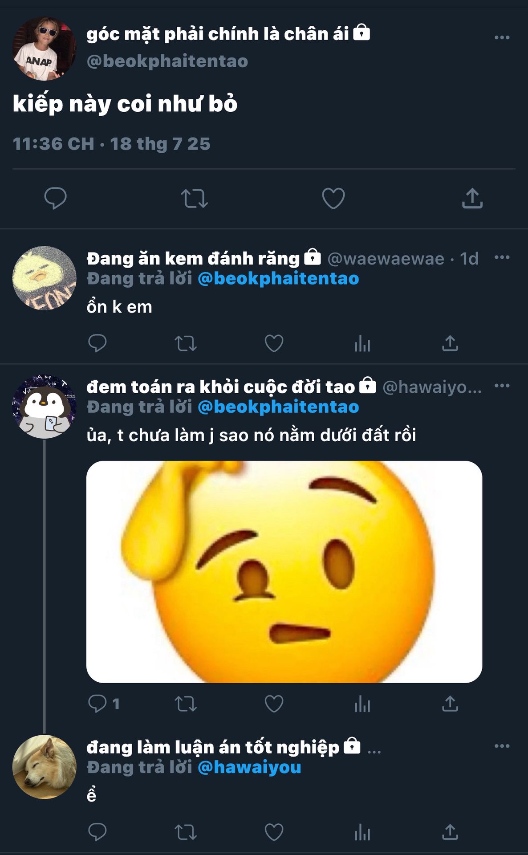The image size is (528, 855).
Task: Open more options on @waewaewae's reply
Action: coord(502,257)
